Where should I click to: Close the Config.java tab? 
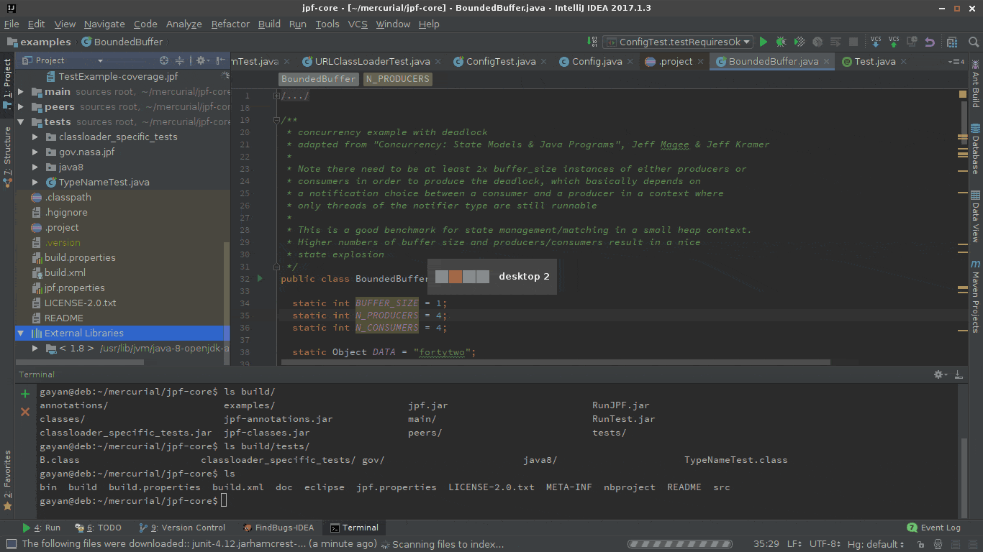tap(630, 62)
